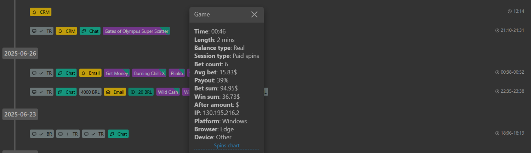531x153 pixels.
Task: Open the 20 BRL payment tag
Action: [141, 92]
